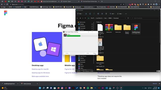
Task: Click the Desktop app illustration image
Action: pyautogui.click(x=47, y=47)
